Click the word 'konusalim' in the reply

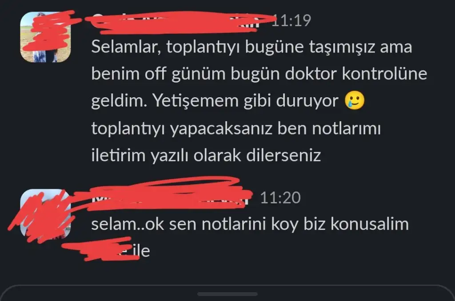pyautogui.click(x=370, y=224)
